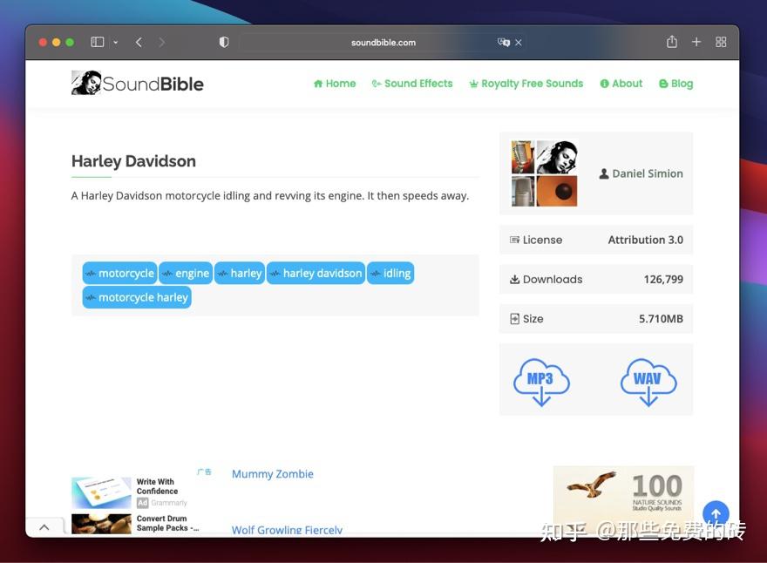
Task: Open Safari privacy report shield icon
Action: tap(223, 41)
